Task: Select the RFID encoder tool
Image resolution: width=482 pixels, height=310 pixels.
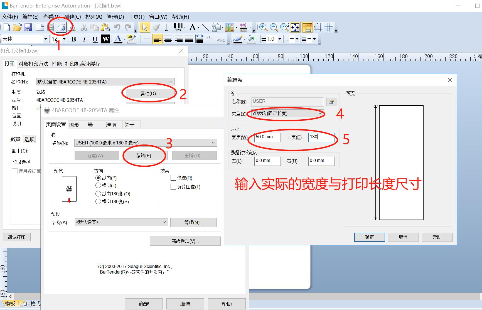Action: pyautogui.click(x=244, y=27)
